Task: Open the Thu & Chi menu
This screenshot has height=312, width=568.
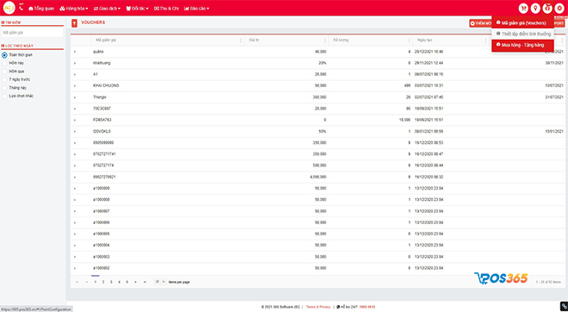Action: [x=166, y=9]
